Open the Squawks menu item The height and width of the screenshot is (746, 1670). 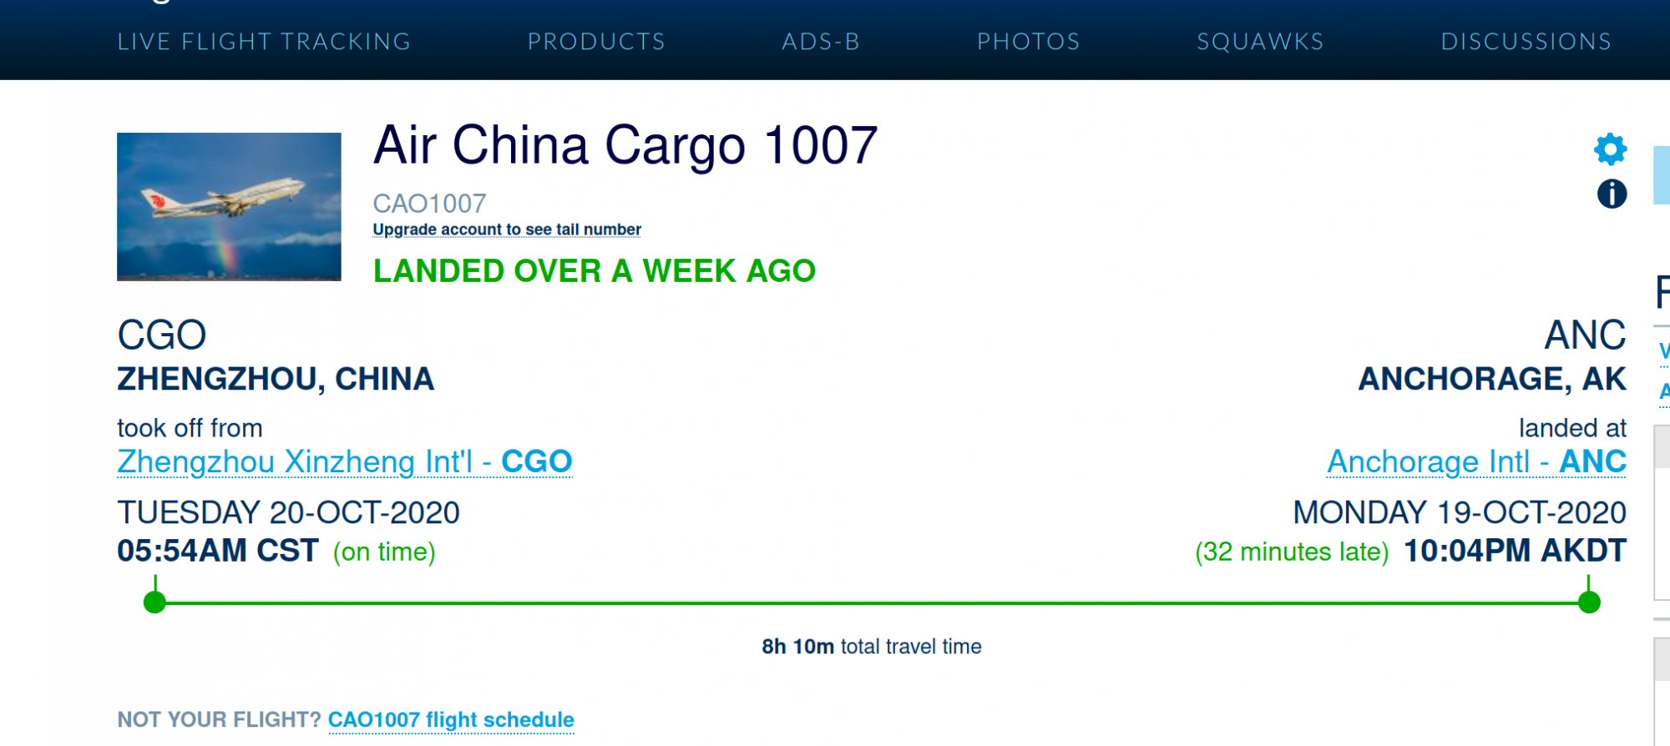[x=1260, y=41]
